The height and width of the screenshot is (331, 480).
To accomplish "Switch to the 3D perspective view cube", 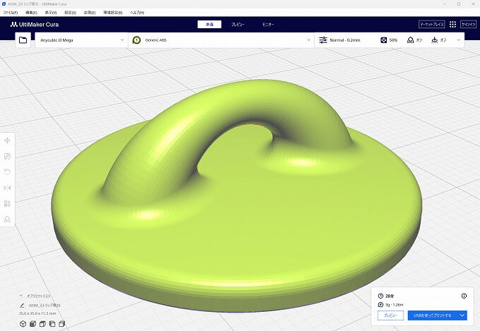I will pyautogui.click(x=23, y=323).
